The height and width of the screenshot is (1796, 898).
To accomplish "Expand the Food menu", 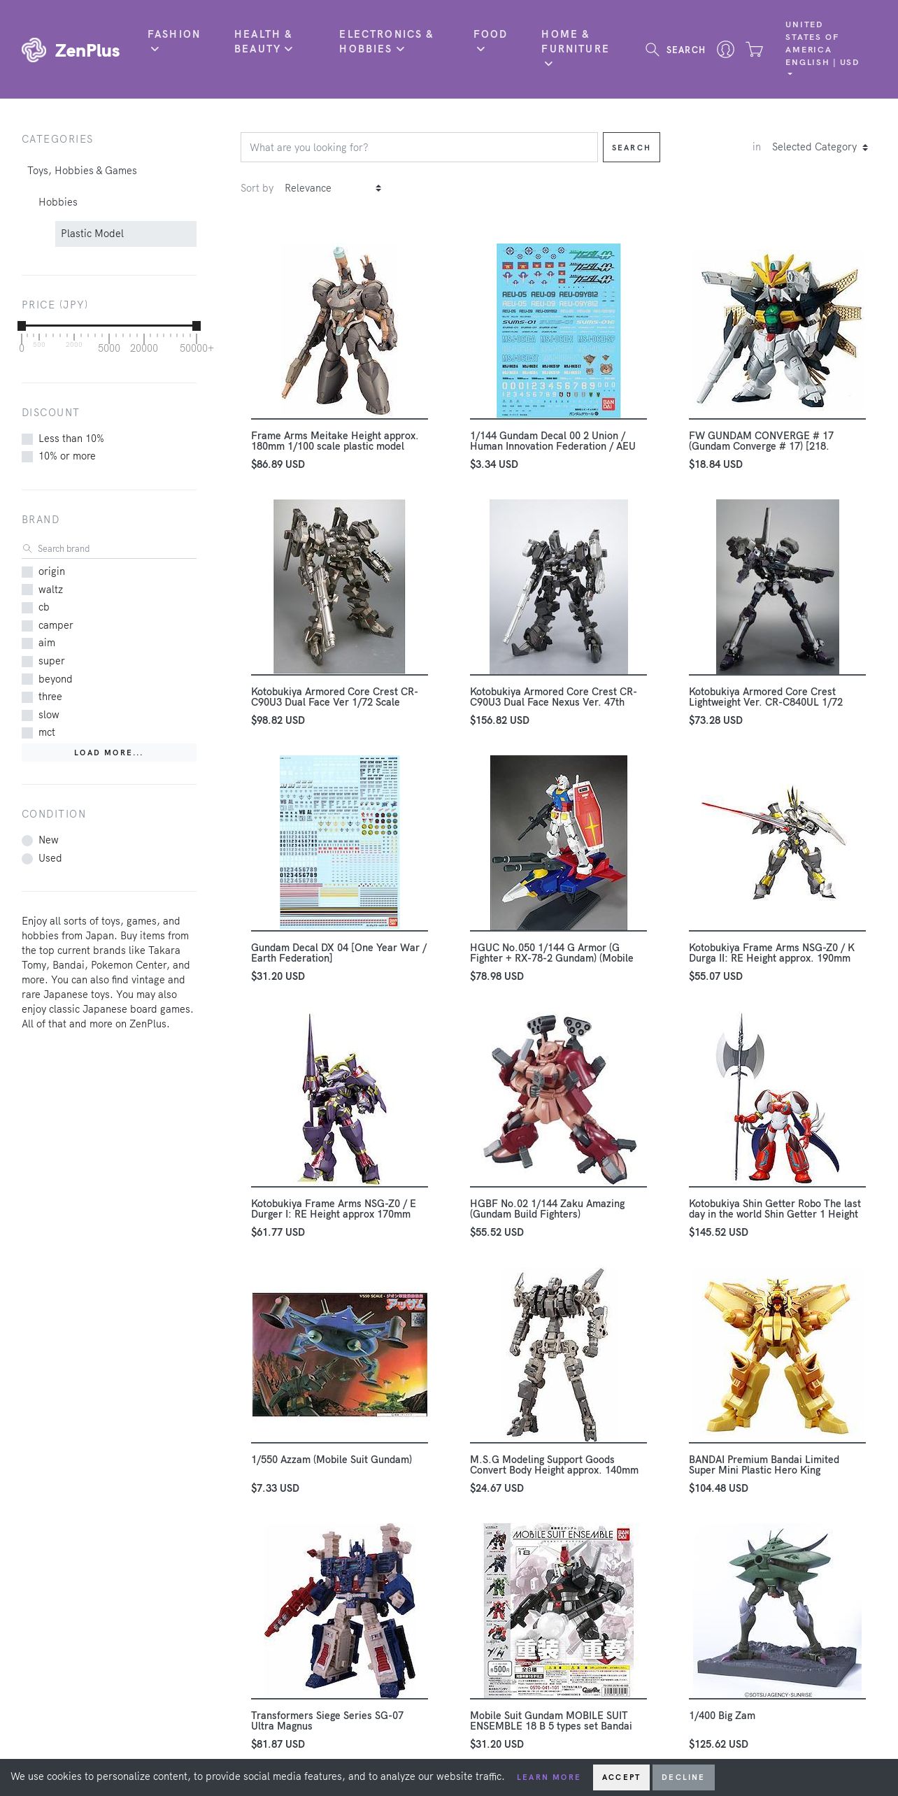I will 490,41.
